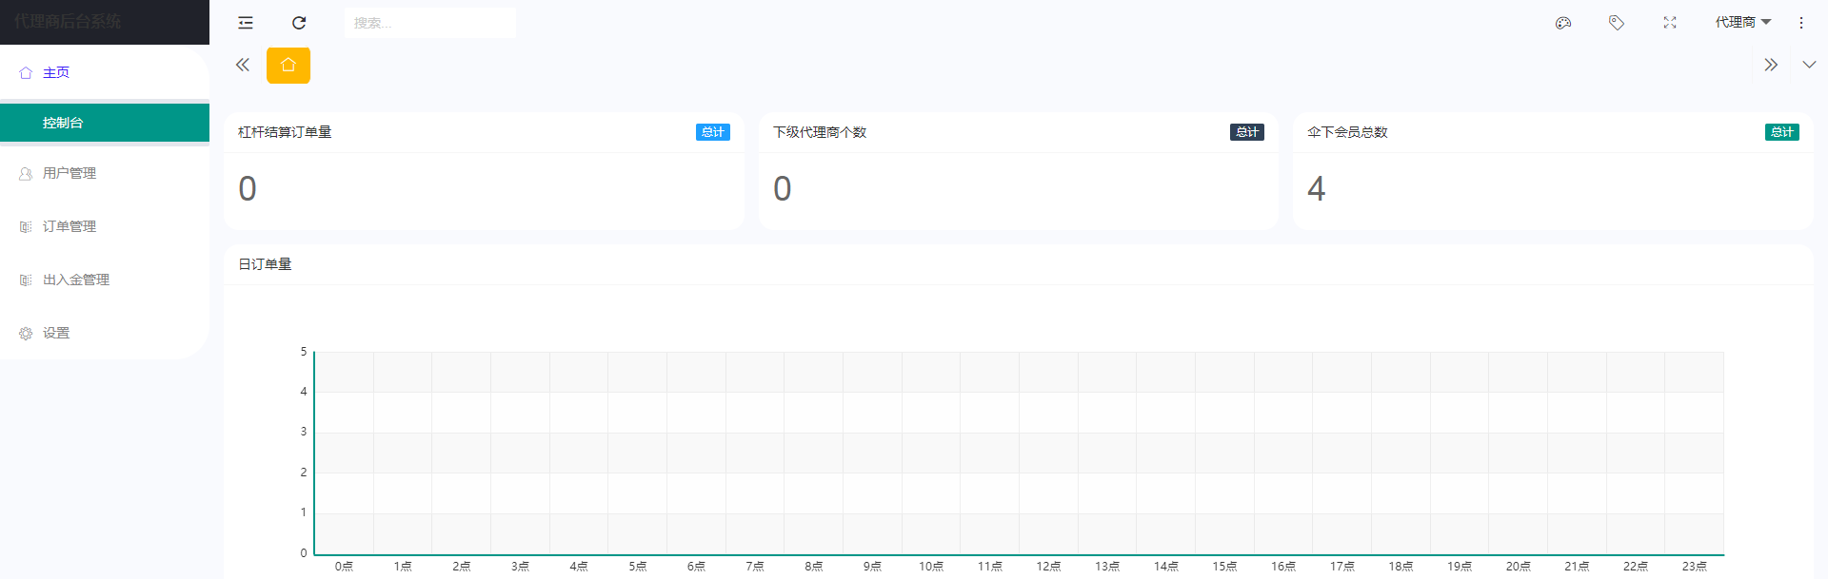Expand the 主页 sidebar menu
Screen dimensions: 1828x579
(56, 72)
